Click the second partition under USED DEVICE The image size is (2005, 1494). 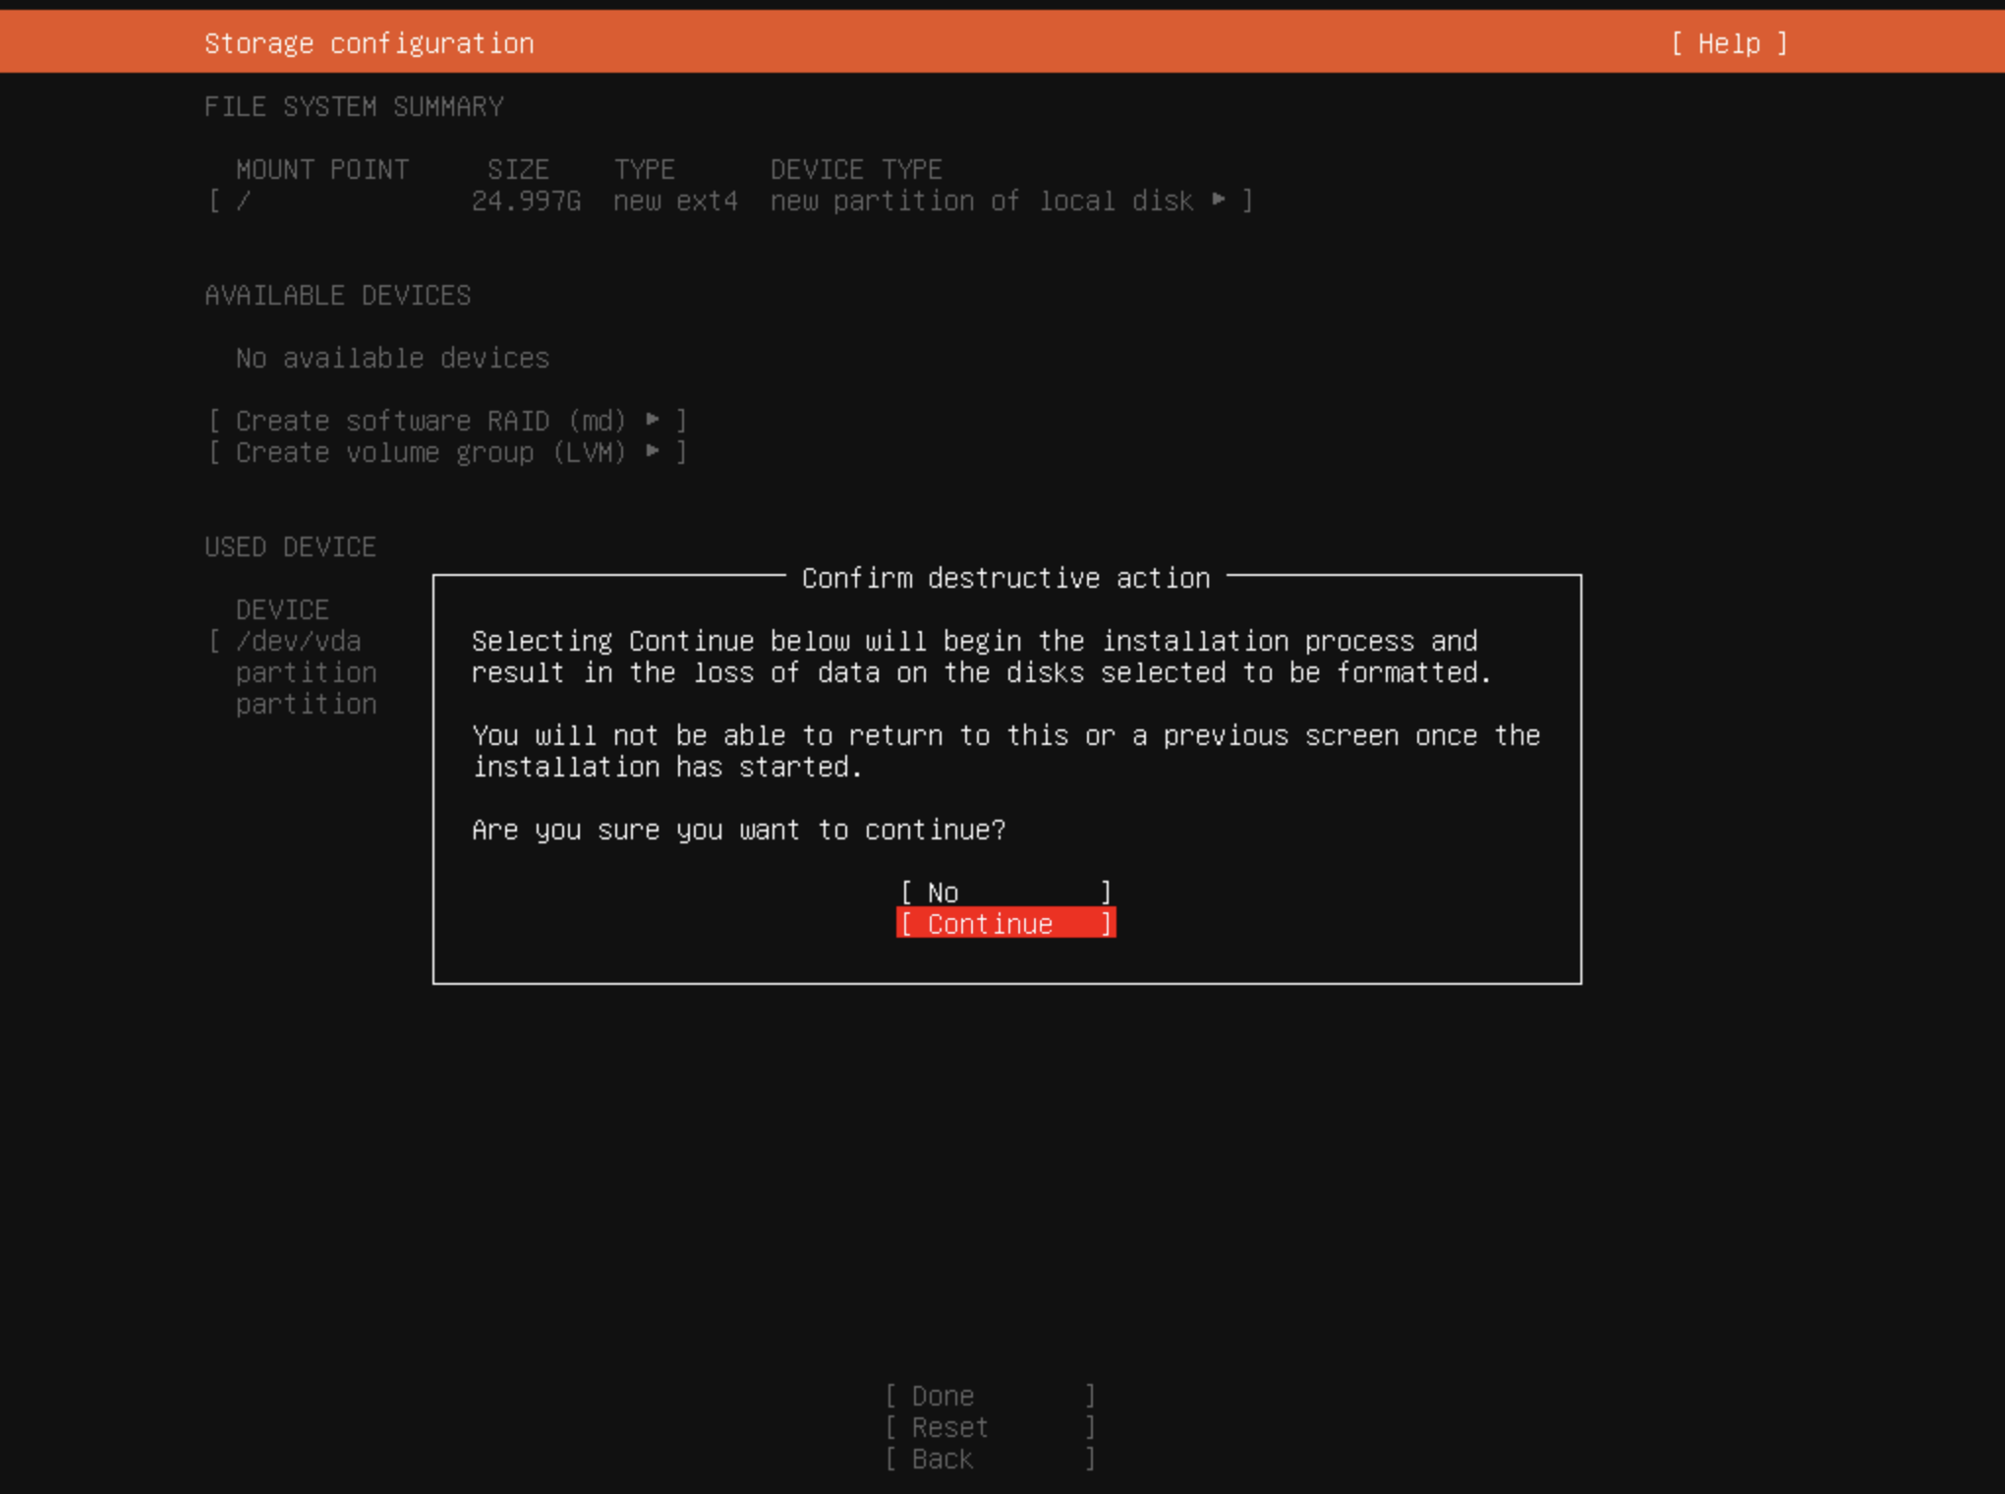(305, 703)
